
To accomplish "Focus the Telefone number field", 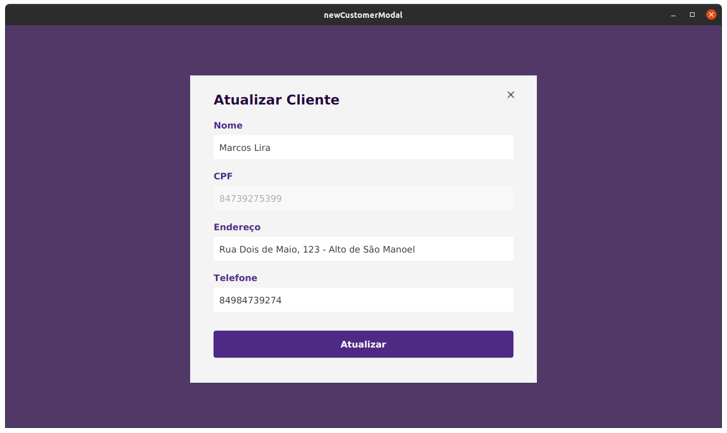I will pyautogui.click(x=363, y=300).
